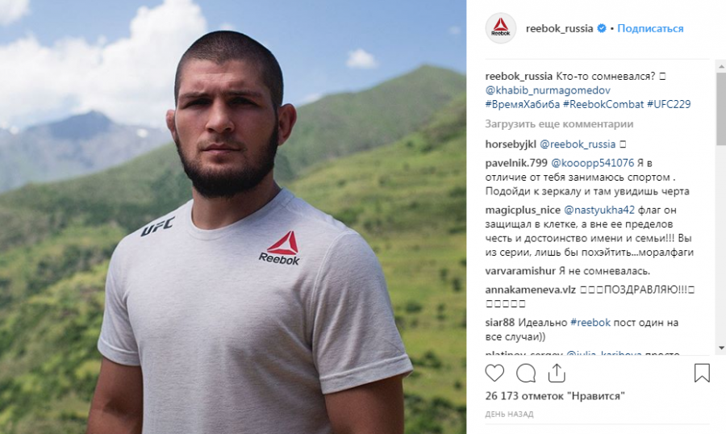
Task: Open the comment bubble icon
Action: pos(526,373)
